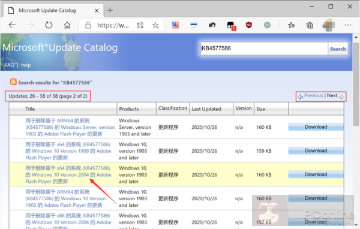The image size is (360, 229).
Task: Sort by the Products column header
Action: click(128, 109)
